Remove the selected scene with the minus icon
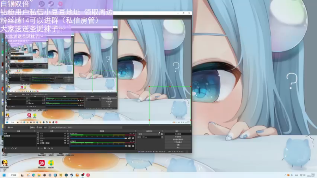The height and width of the screenshot is (178, 317). click(x=8, y=148)
